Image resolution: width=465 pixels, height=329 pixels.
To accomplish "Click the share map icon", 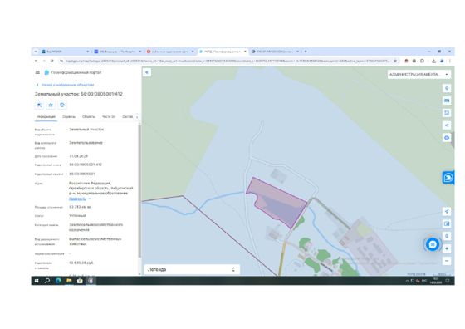I will click(x=447, y=125).
